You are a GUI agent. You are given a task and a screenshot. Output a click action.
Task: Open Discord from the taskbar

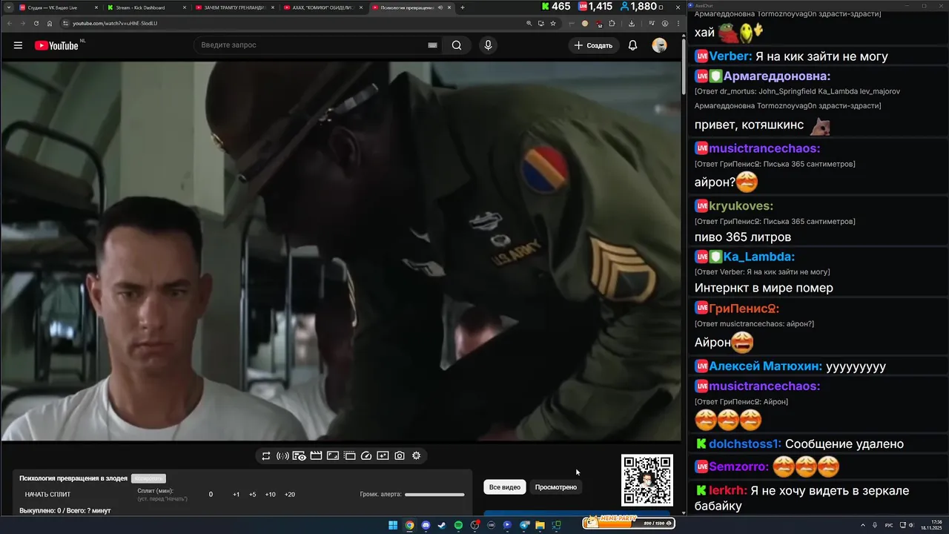[426, 525]
